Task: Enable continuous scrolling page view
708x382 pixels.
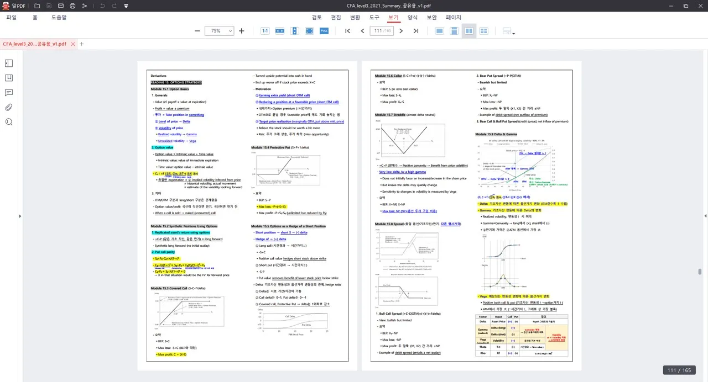Action: click(454, 31)
